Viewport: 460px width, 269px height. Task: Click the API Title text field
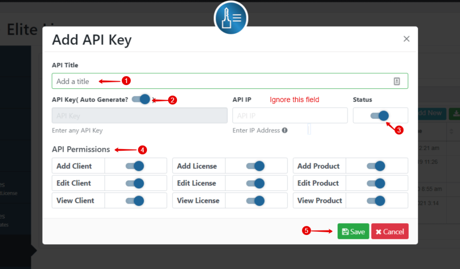point(180,81)
